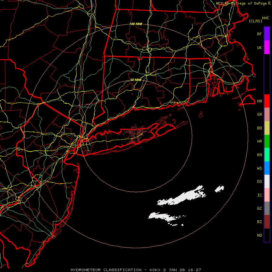
Task: Click the NEXLAB College of DuPage header
Action: click(243, 3)
